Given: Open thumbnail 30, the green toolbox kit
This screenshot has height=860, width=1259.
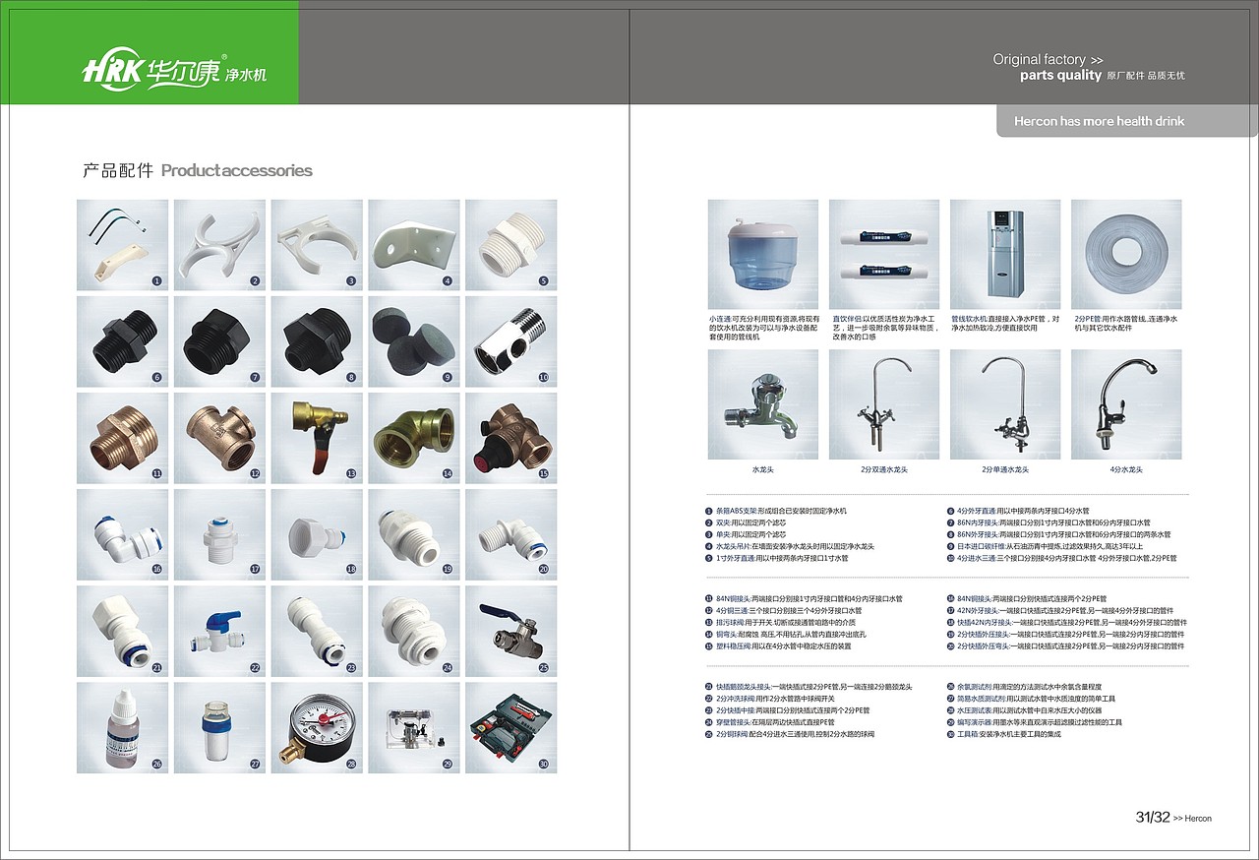Looking at the screenshot, I should 511,727.
